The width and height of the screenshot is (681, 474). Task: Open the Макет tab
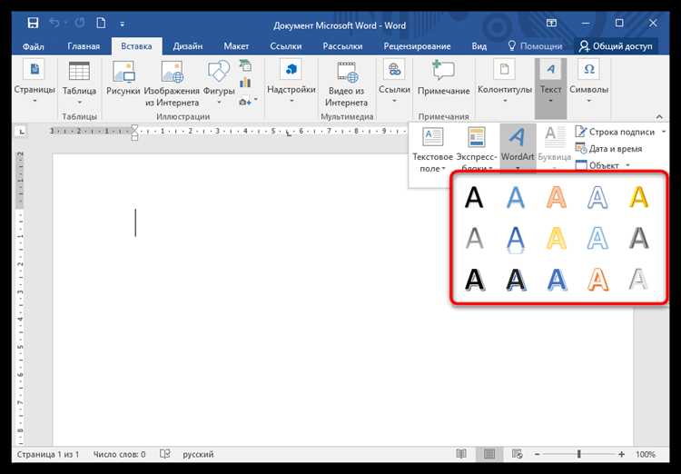click(x=236, y=46)
